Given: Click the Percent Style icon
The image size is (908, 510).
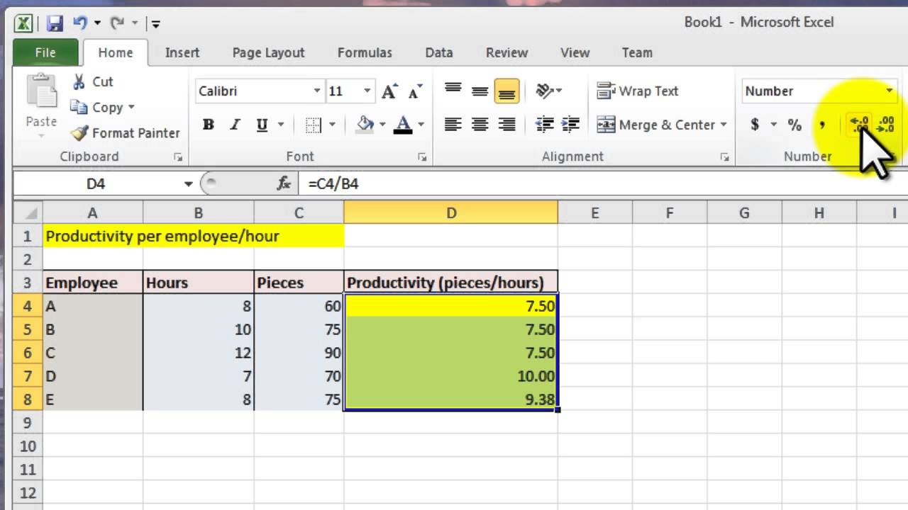Looking at the screenshot, I should 794,125.
